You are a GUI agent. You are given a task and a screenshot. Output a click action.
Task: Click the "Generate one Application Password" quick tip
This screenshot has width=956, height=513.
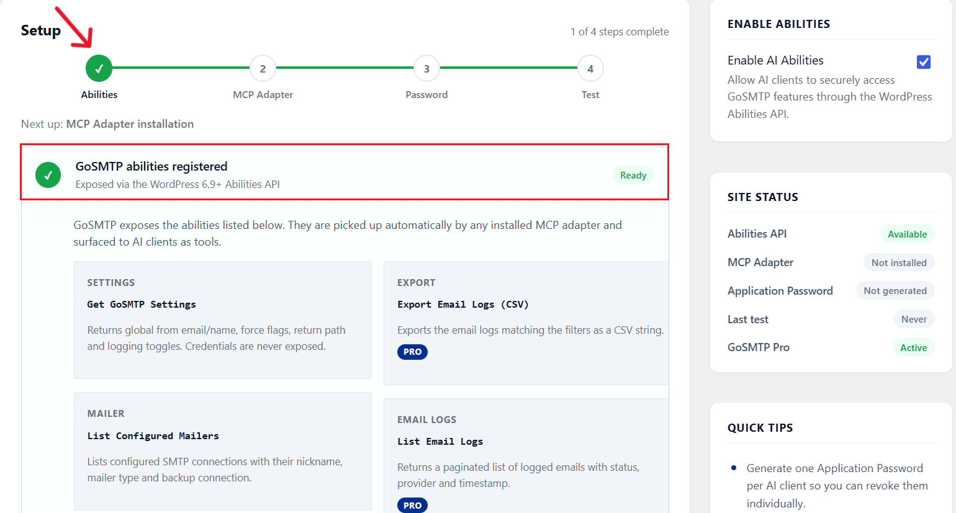click(837, 486)
